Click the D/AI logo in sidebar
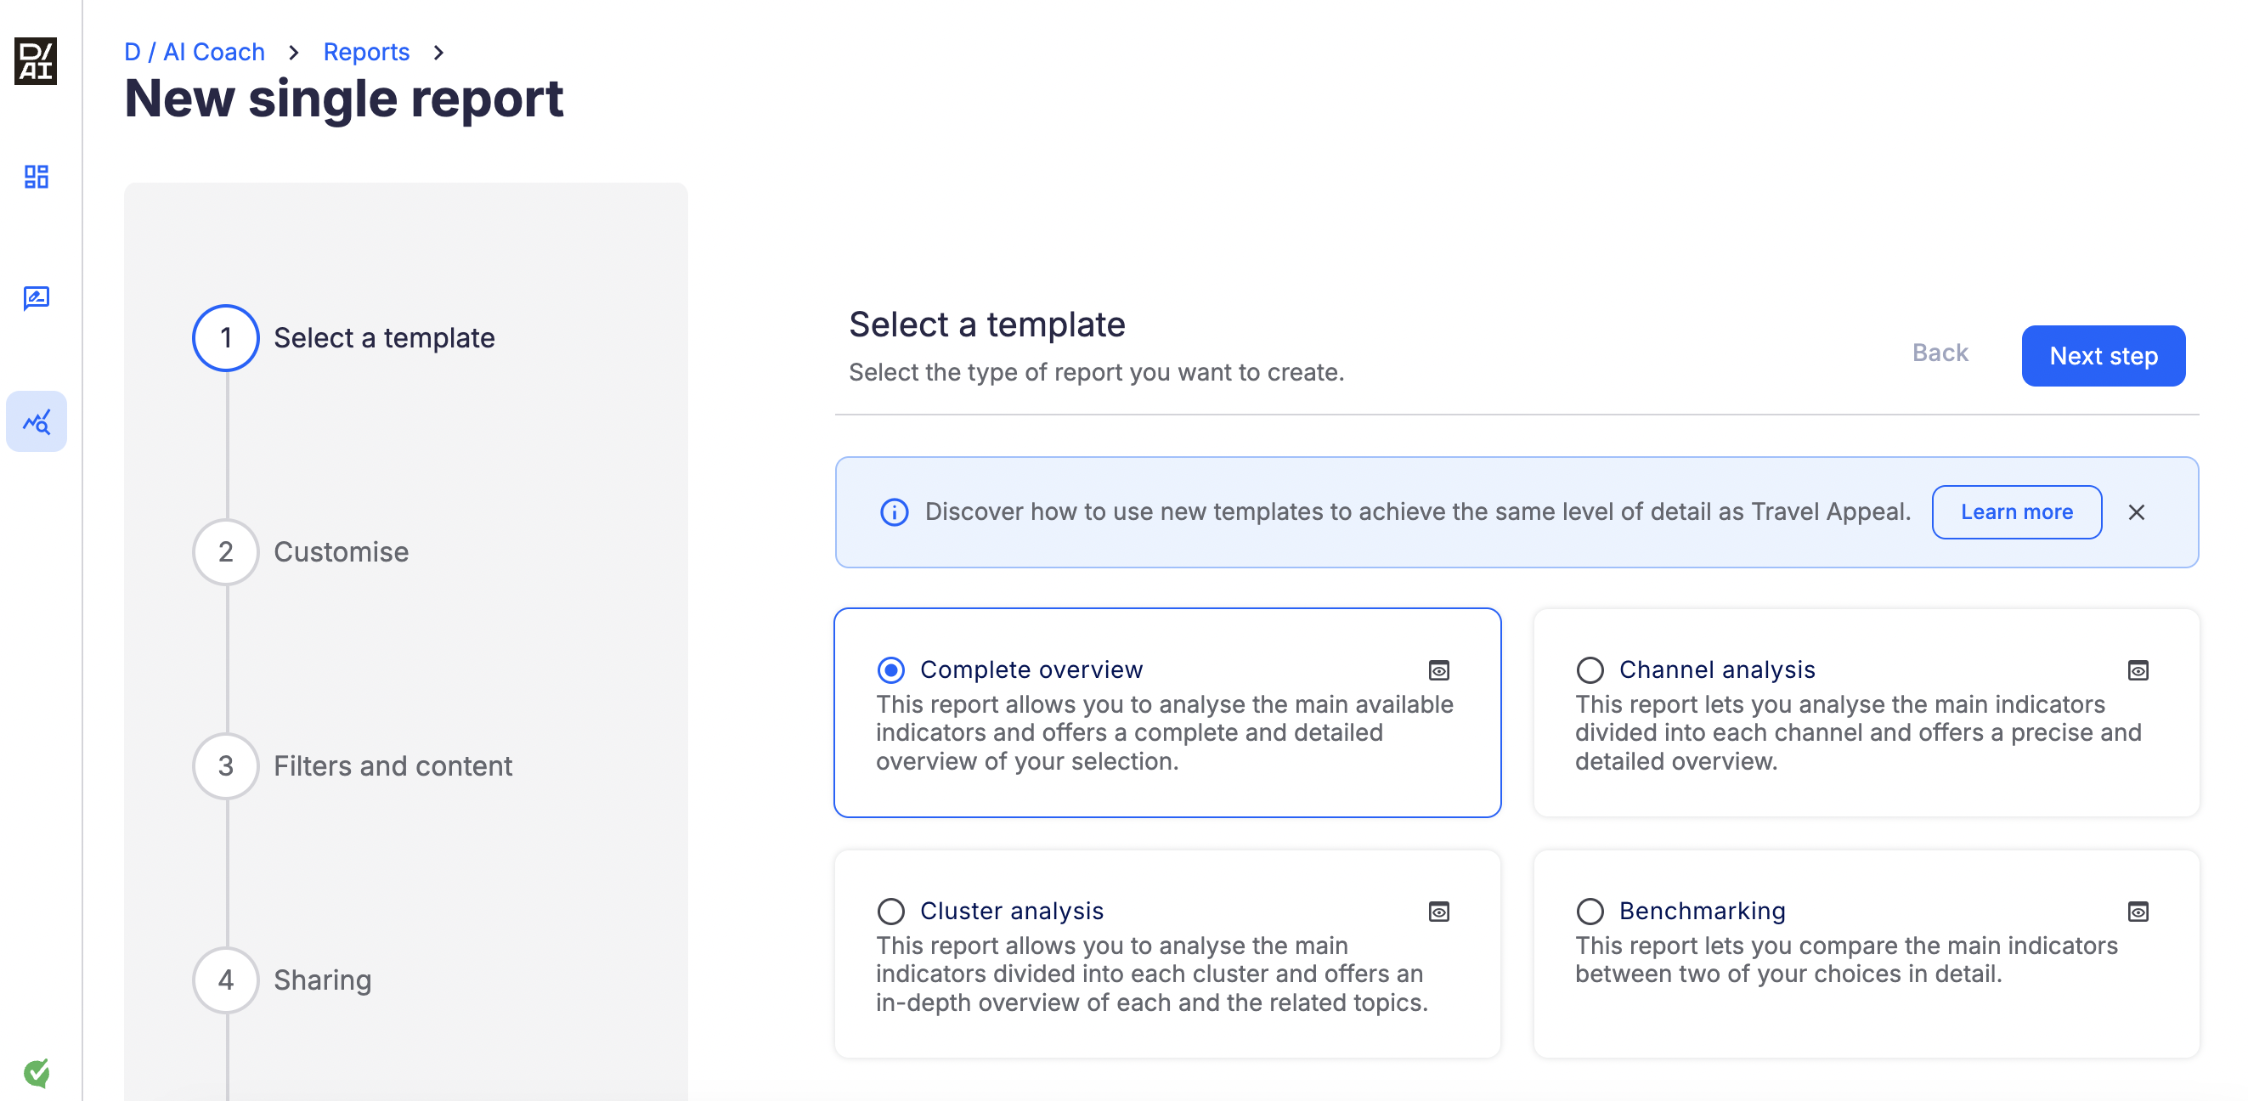Screen dimensions: 2248x1101 (36, 61)
